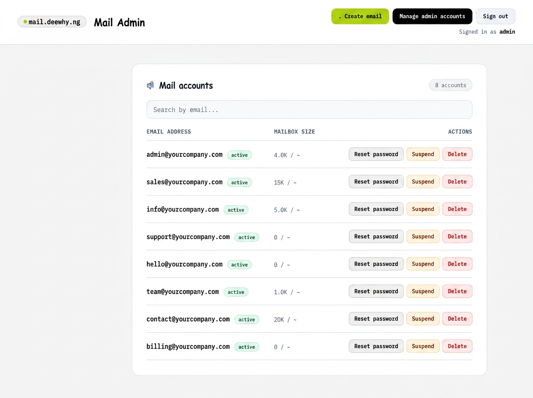This screenshot has width=533, height=398.
Task: Click the Signed in as admin text
Action: [487, 32]
